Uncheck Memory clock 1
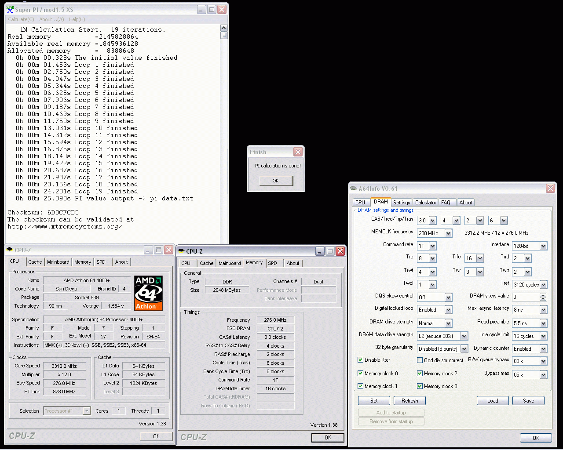Image resolution: width=563 pixels, height=450 pixels. click(x=361, y=386)
